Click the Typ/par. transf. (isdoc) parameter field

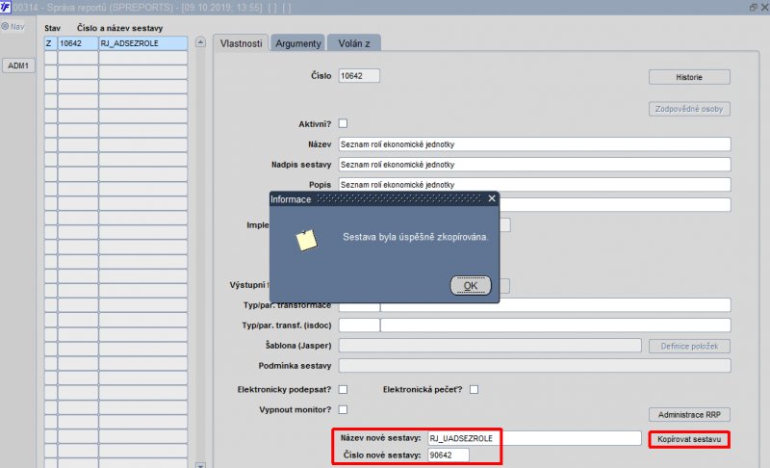click(x=555, y=325)
